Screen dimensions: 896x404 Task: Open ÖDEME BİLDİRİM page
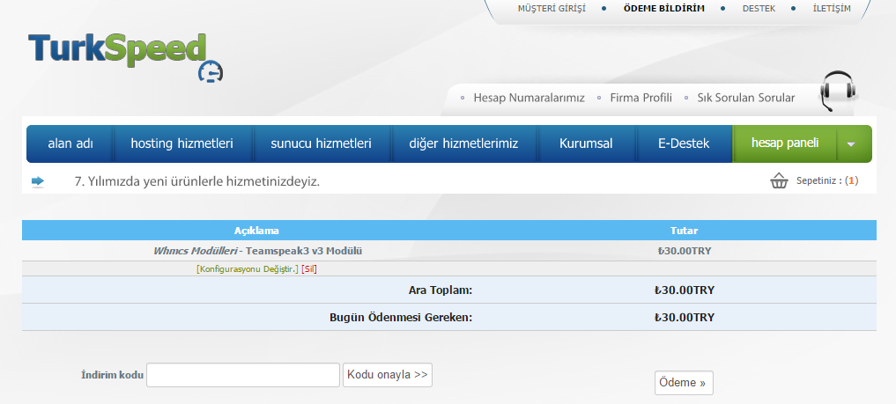(664, 9)
